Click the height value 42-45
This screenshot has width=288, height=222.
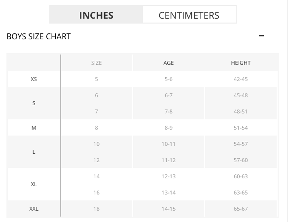241,79
